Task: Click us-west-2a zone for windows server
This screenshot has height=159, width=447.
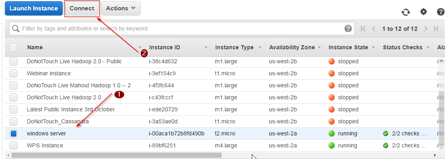Action: [283, 133]
